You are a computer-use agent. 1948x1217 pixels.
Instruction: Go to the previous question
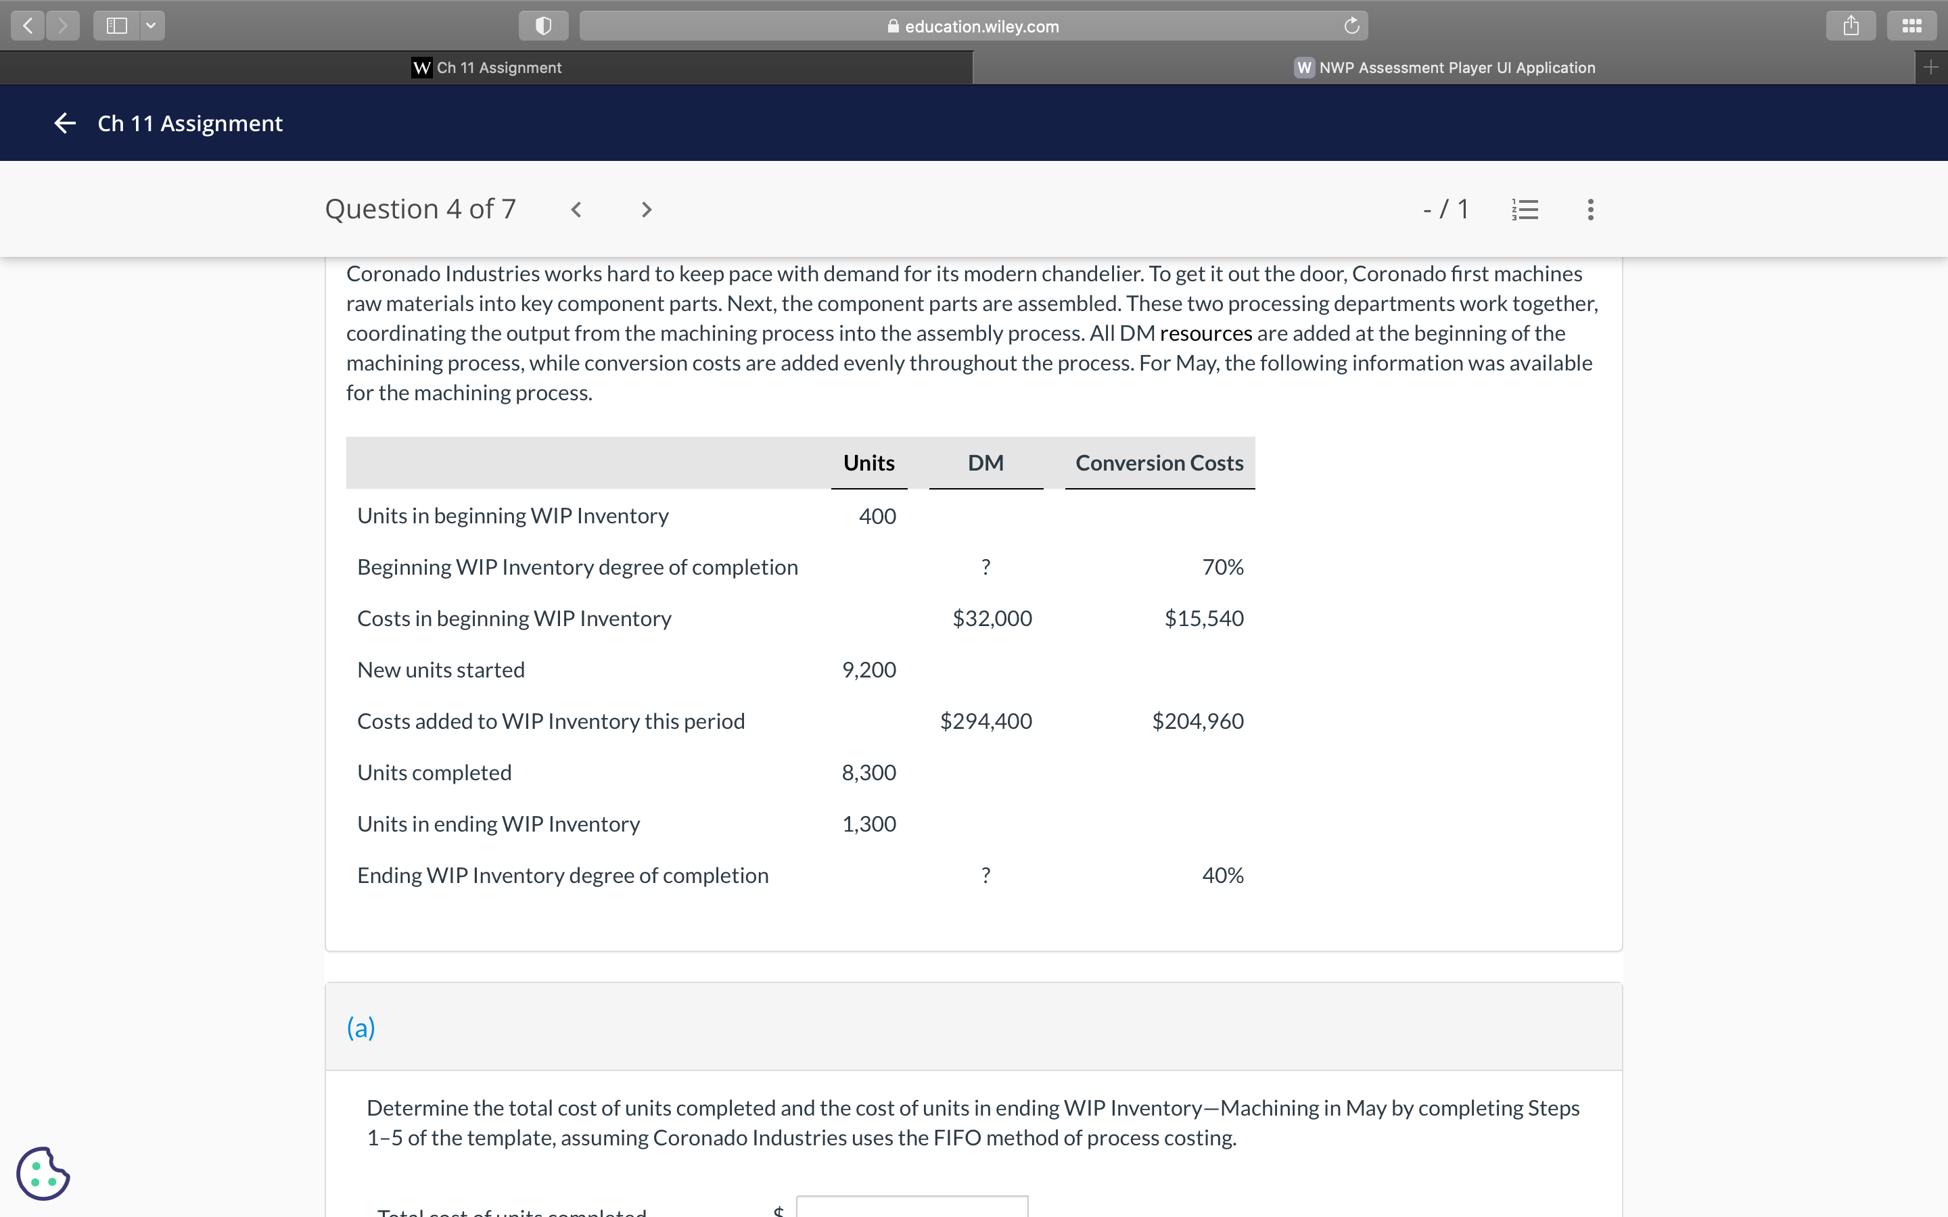576,210
